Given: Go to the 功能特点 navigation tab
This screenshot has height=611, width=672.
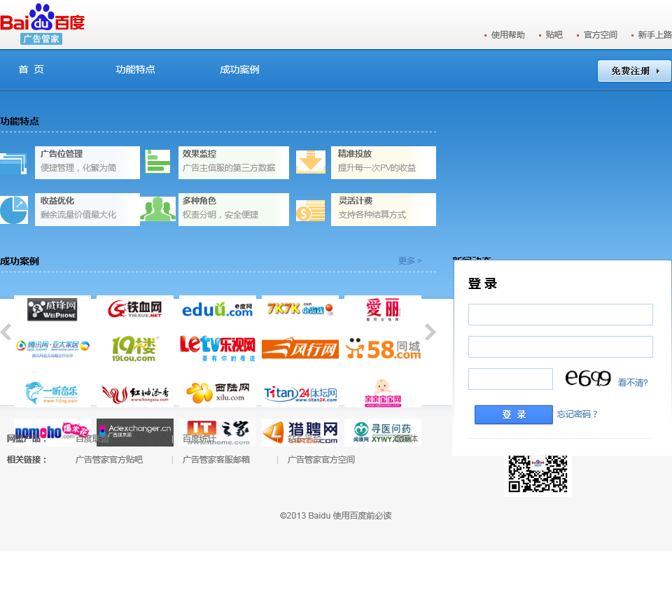Looking at the screenshot, I should [x=135, y=69].
